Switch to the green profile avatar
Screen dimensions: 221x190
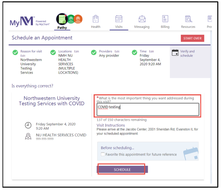[71, 19]
